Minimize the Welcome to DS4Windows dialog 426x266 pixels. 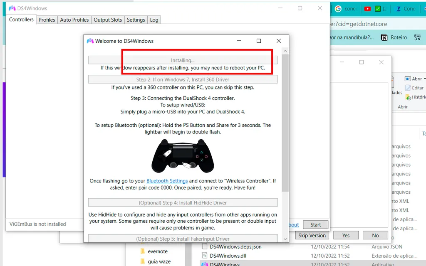[239, 41]
